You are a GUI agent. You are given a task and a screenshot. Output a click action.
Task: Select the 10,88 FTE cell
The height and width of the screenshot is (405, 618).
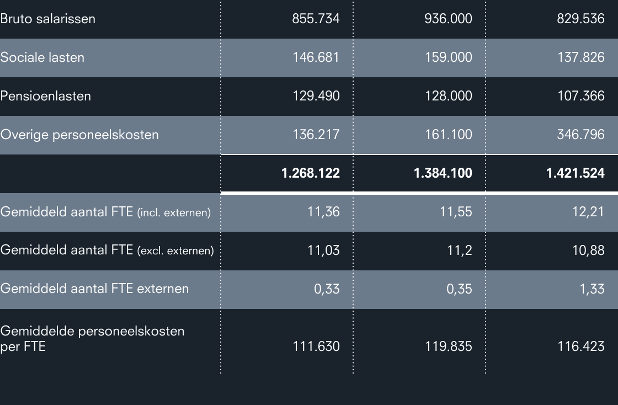[588, 250]
